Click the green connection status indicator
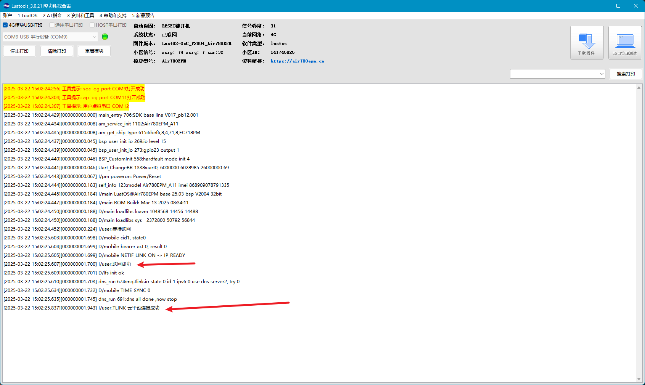Viewport: 645px width, 385px height. coord(105,37)
